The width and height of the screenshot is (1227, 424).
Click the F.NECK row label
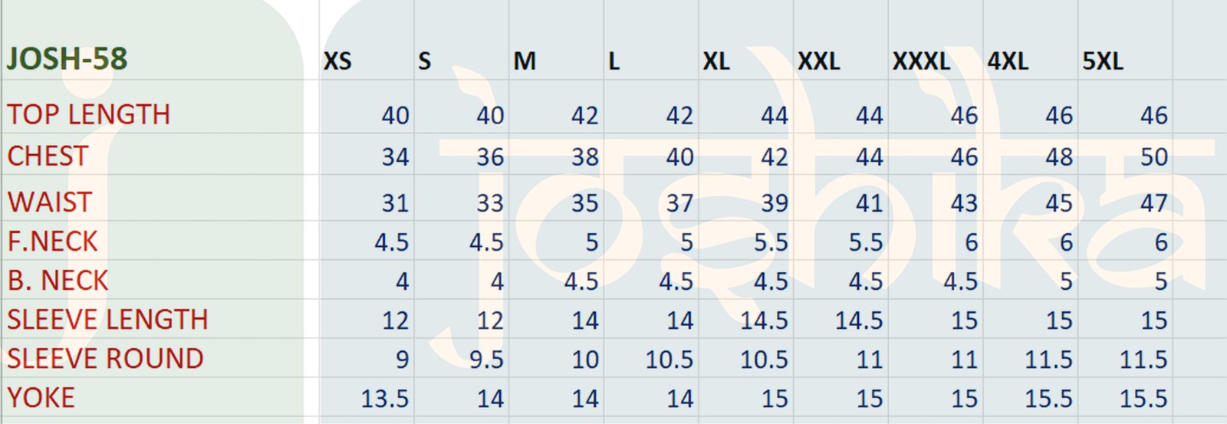(53, 242)
